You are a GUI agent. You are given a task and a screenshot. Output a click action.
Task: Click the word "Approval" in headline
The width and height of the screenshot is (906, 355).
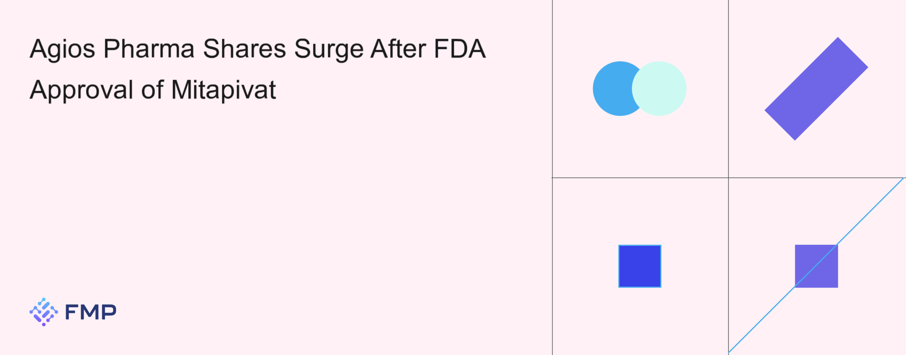tap(81, 90)
